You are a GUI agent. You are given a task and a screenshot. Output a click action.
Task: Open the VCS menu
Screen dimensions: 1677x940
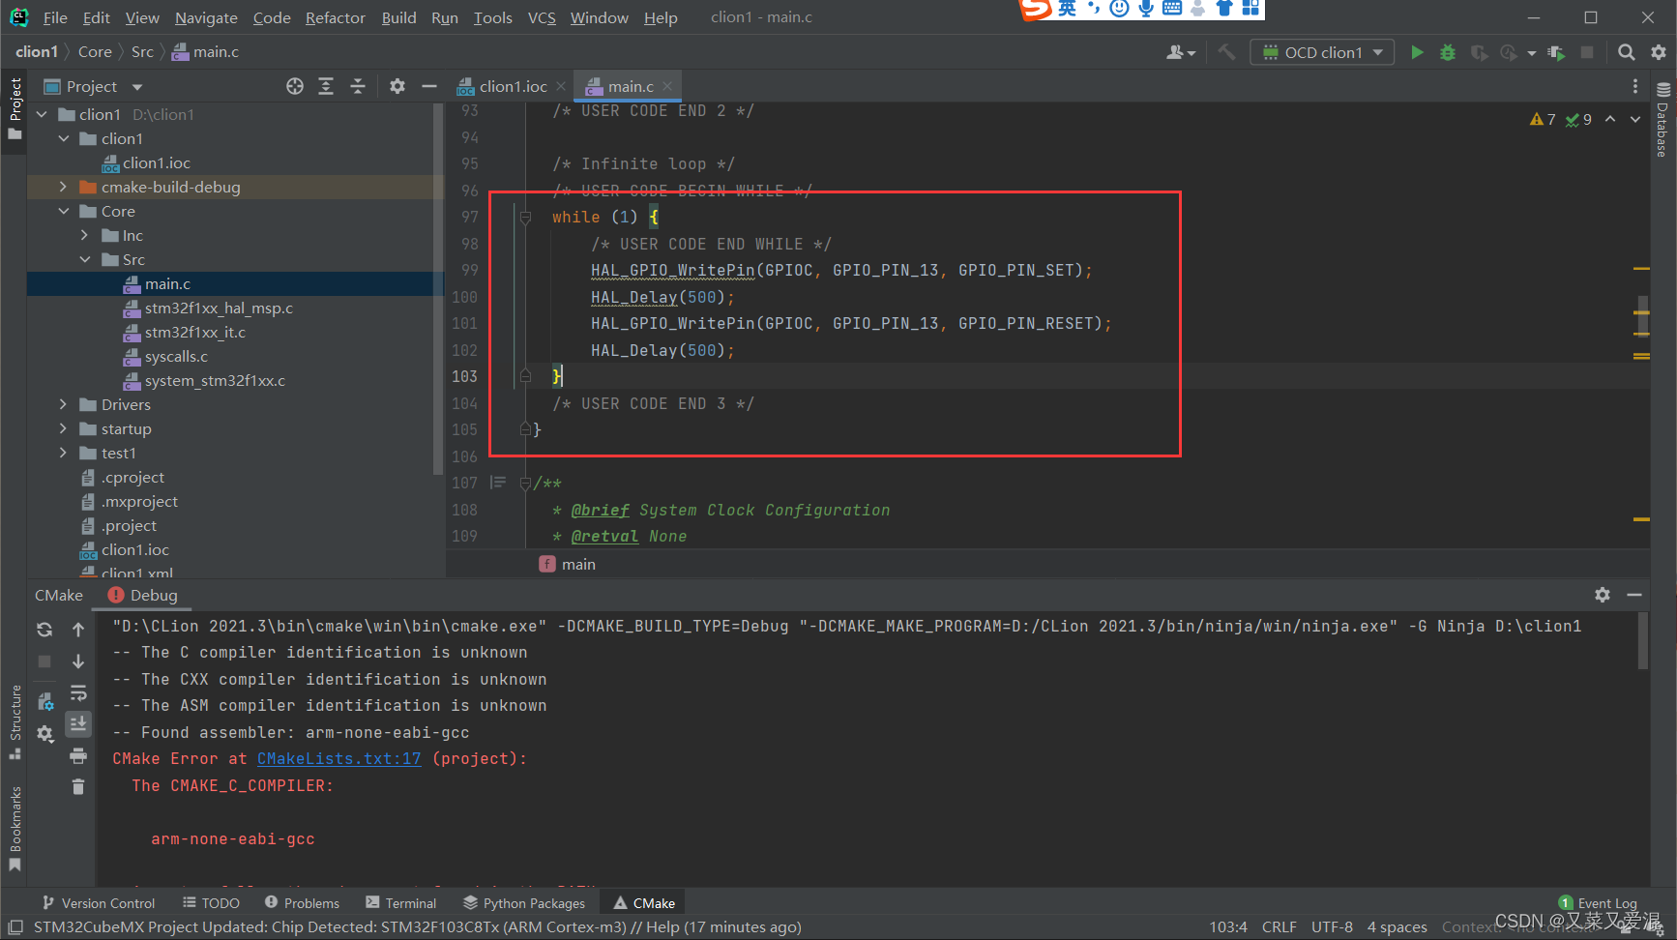click(x=542, y=17)
